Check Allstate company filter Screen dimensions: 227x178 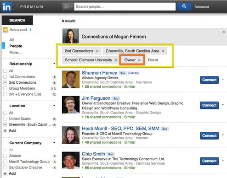click(5, 156)
